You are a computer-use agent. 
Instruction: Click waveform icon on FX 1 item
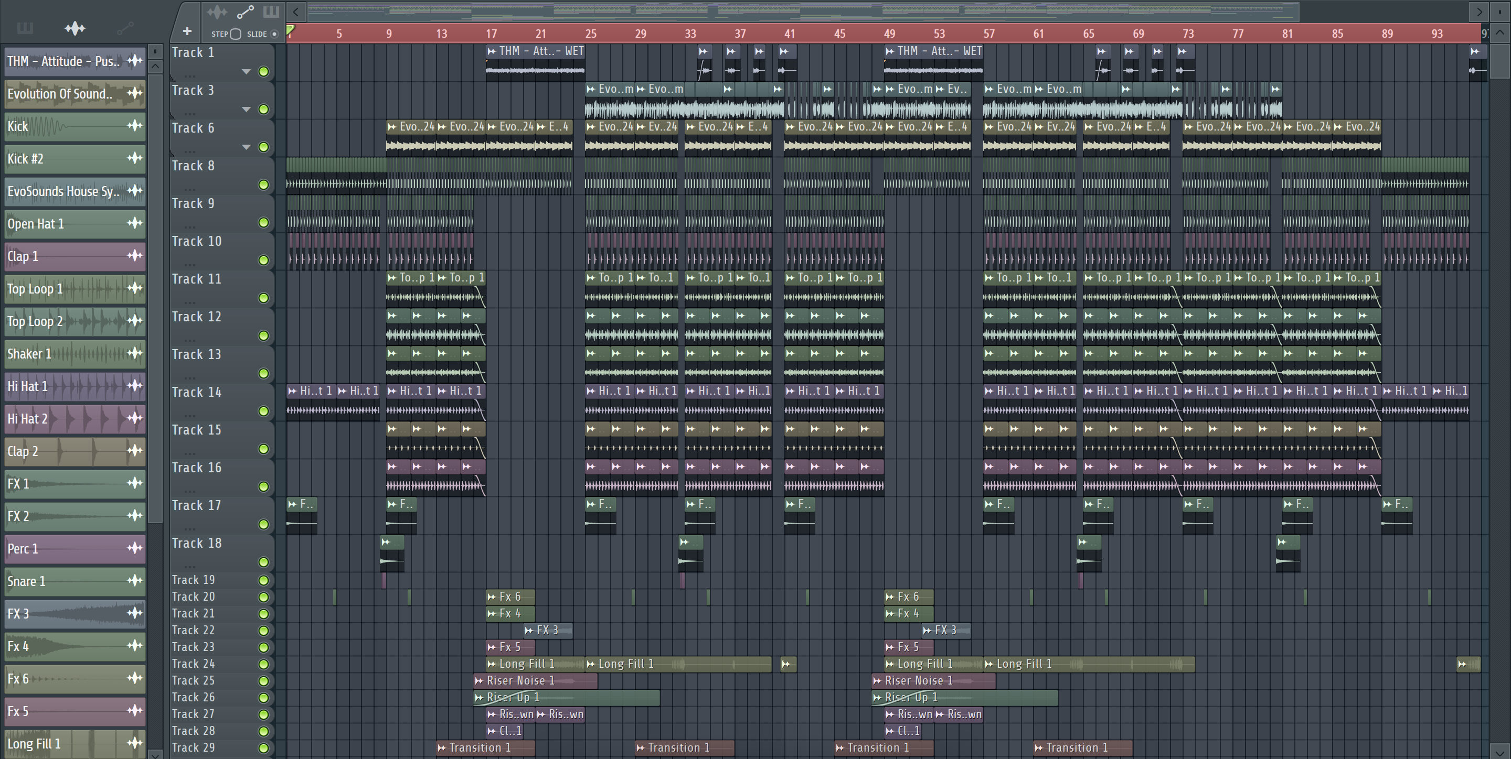(135, 483)
